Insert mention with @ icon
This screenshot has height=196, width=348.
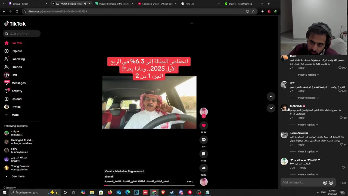(x=325, y=183)
